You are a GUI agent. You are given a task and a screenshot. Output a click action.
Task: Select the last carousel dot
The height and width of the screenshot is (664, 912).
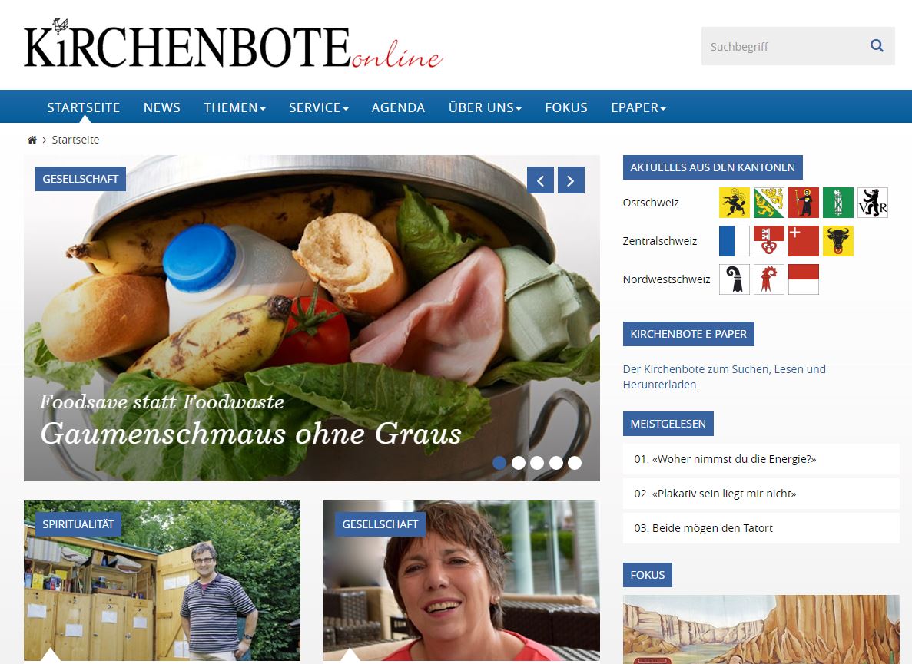tap(575, 462)
